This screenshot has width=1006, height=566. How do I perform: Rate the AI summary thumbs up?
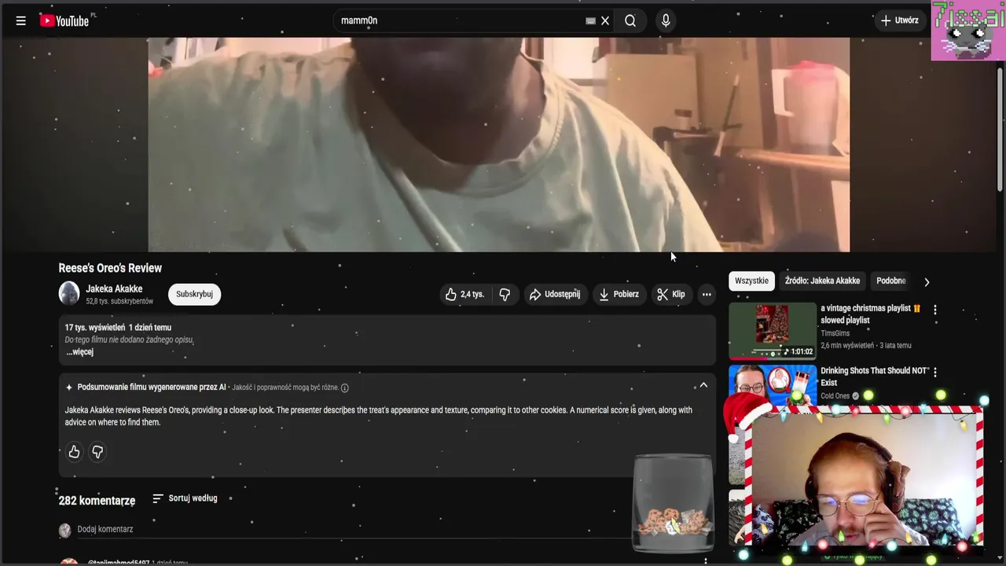[x=74, y=452]
